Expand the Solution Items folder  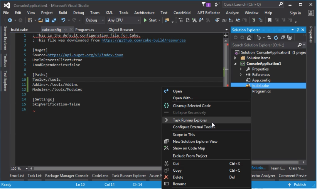(235, 58)
